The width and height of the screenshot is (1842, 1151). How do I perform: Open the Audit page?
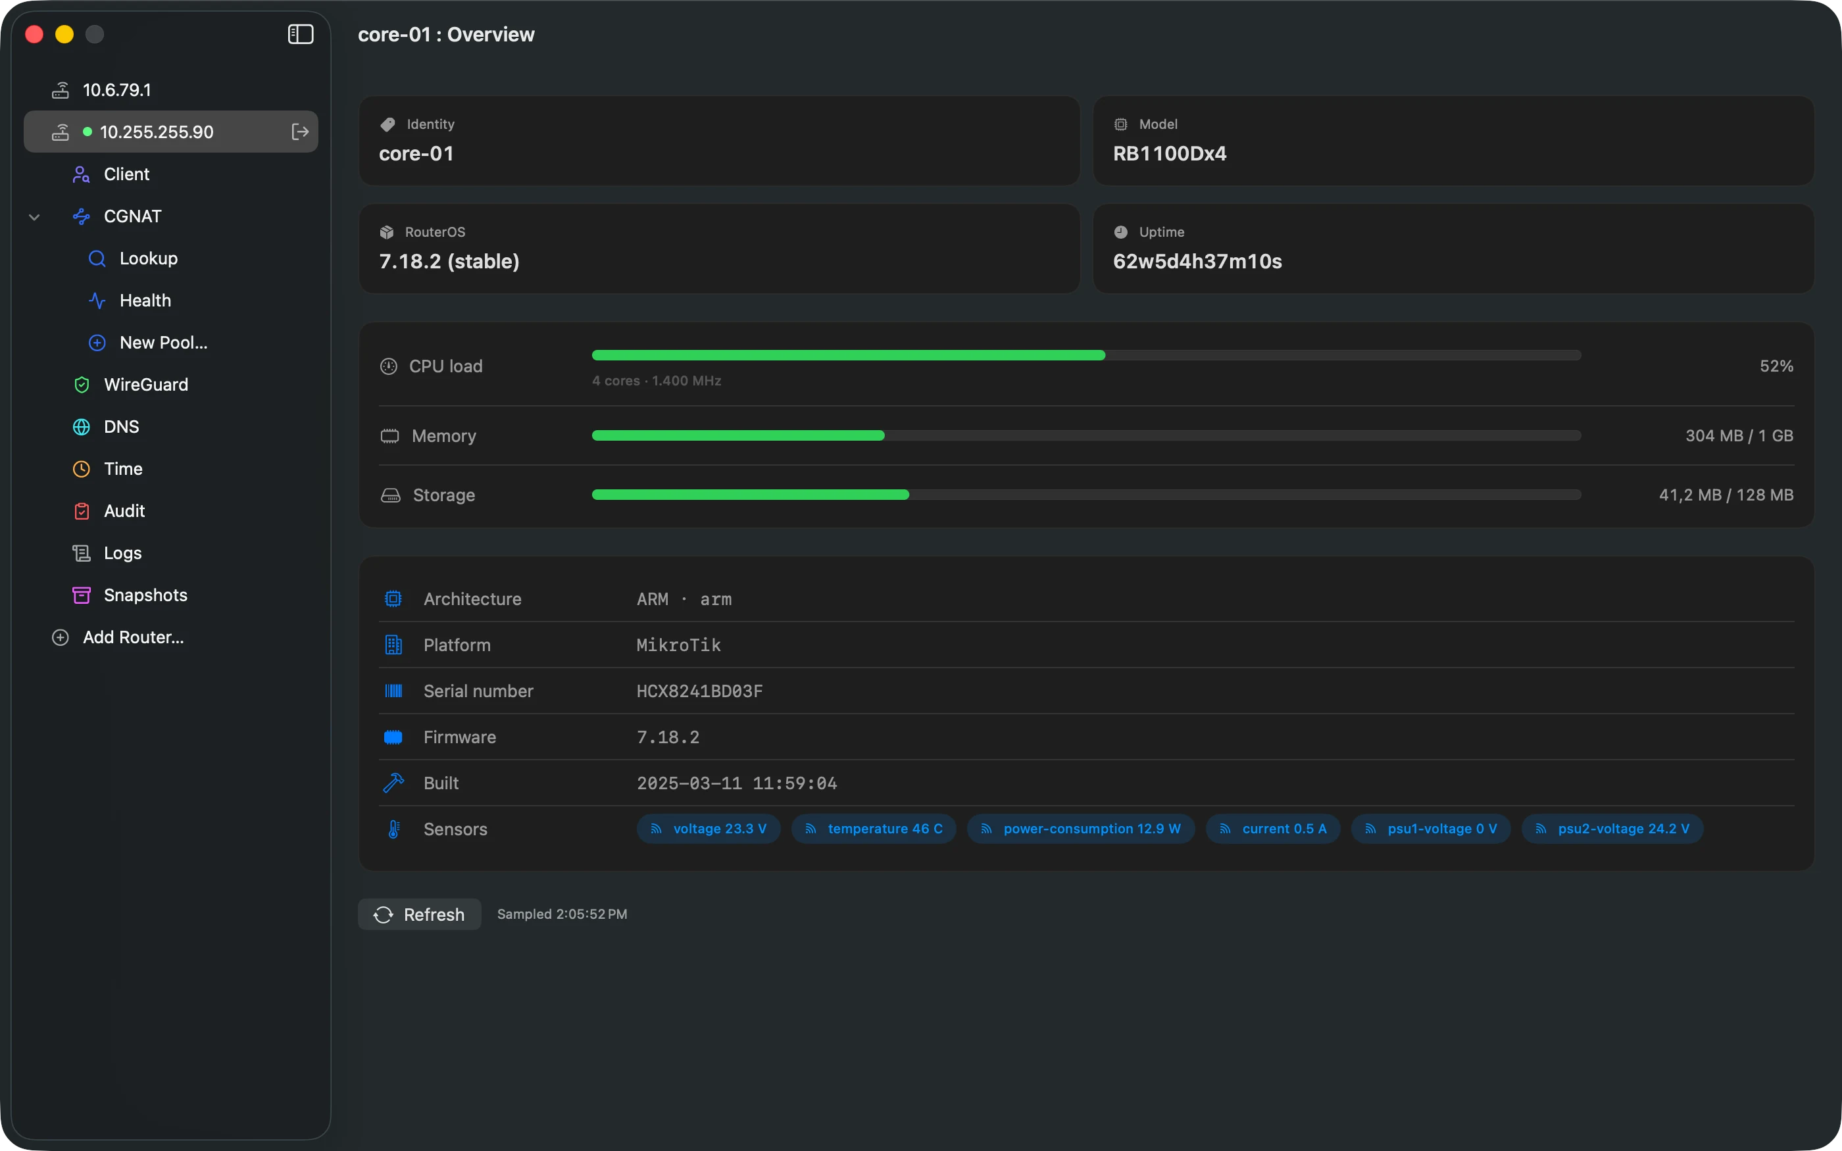coord(170,512)
